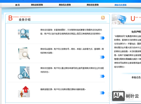Click the document magnifier comprehensive-search icon

pos(24,53)
